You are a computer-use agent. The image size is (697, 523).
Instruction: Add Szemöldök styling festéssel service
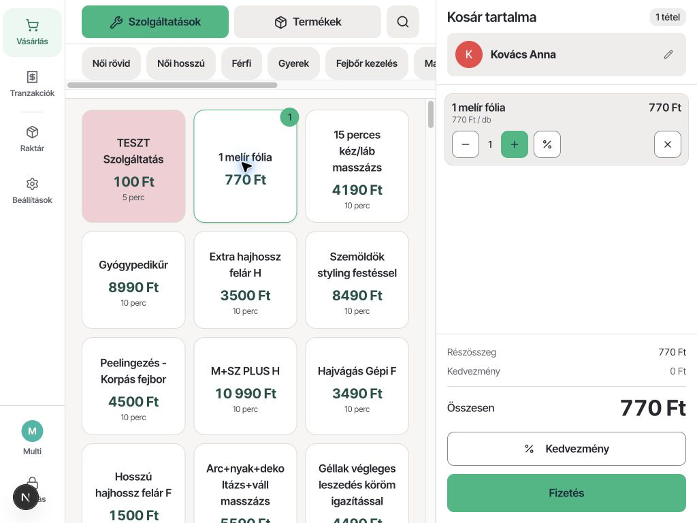[357, 280]
